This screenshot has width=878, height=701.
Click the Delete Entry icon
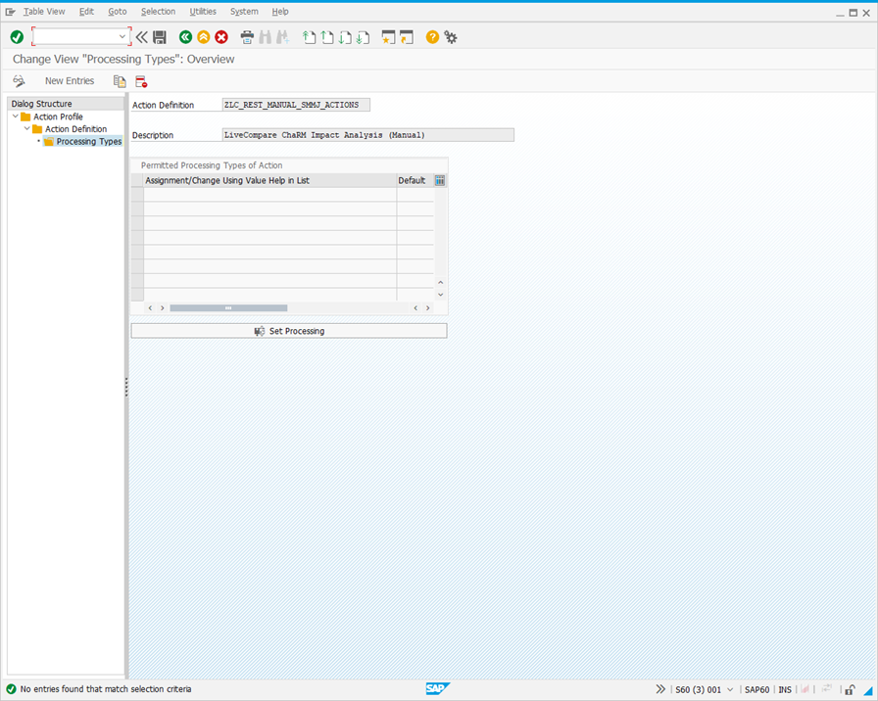coord(139,80)
